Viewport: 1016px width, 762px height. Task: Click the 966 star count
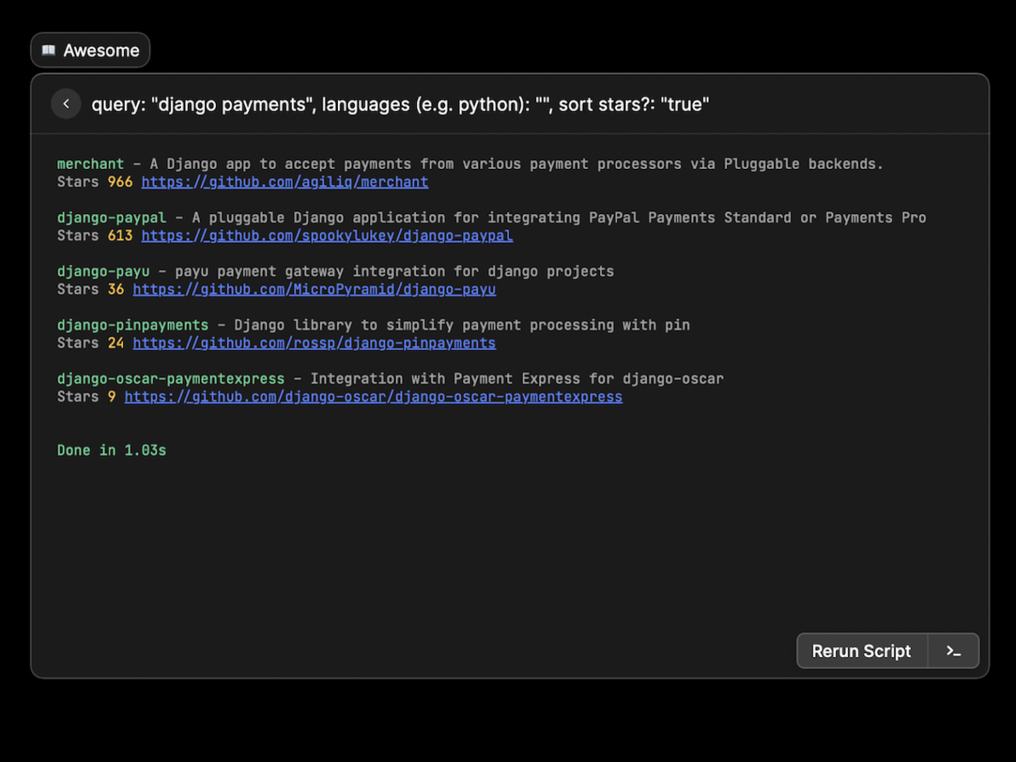(x=120, y=182)
